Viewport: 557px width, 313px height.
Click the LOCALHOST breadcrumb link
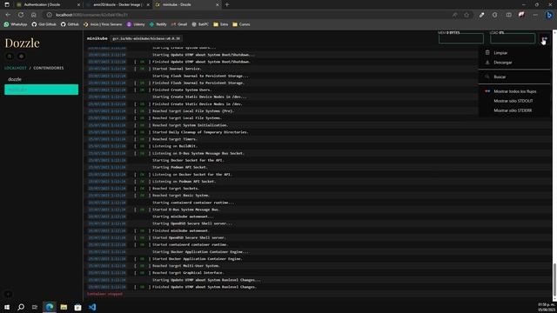coord(16,68)
